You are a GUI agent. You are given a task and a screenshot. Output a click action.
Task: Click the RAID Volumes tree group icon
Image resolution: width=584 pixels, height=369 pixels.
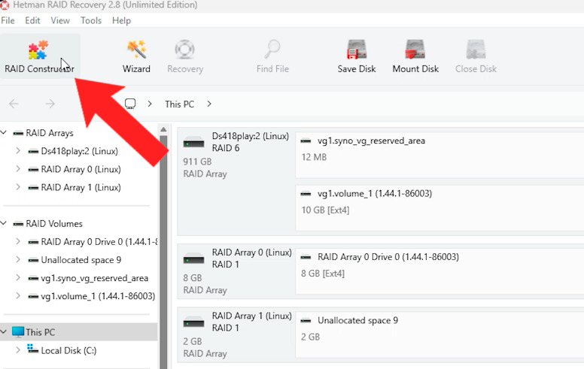[18, 224]
